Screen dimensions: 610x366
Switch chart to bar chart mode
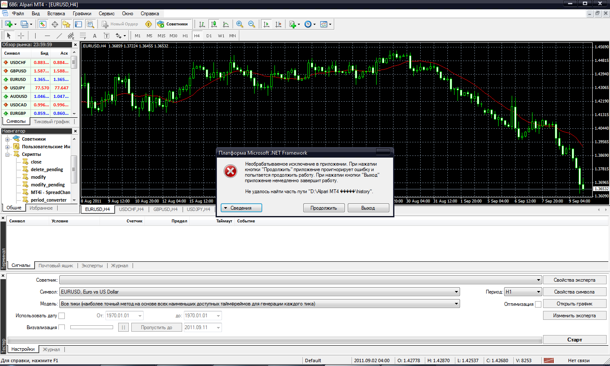pyautogui.click(x=202, y=24)
